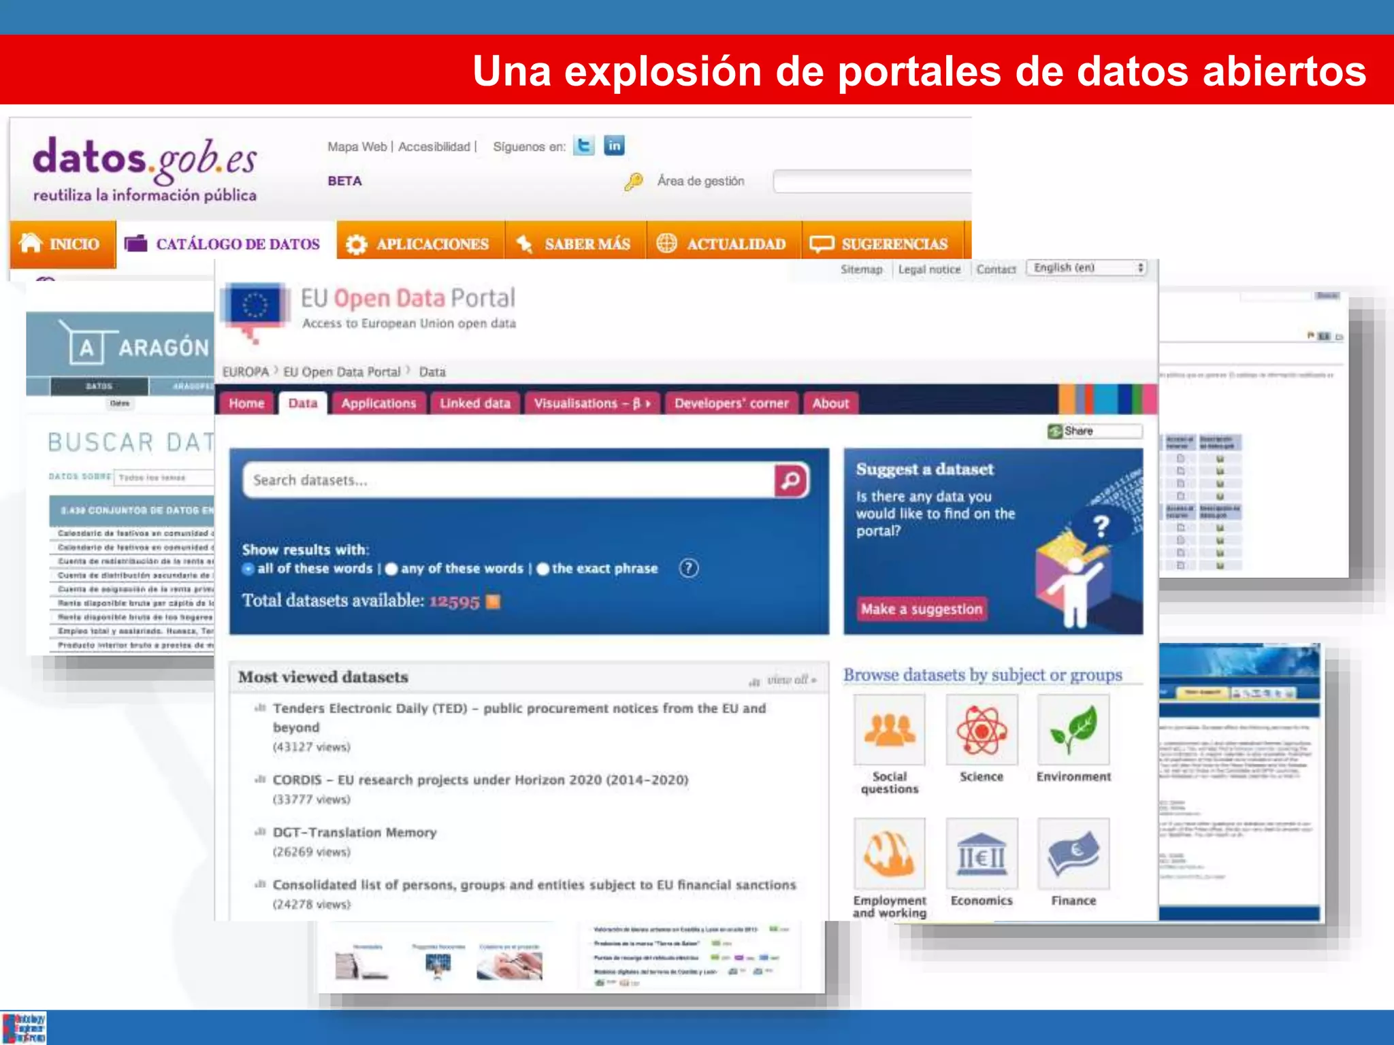Open the EU financial sanctions consolidated list link

534,884
